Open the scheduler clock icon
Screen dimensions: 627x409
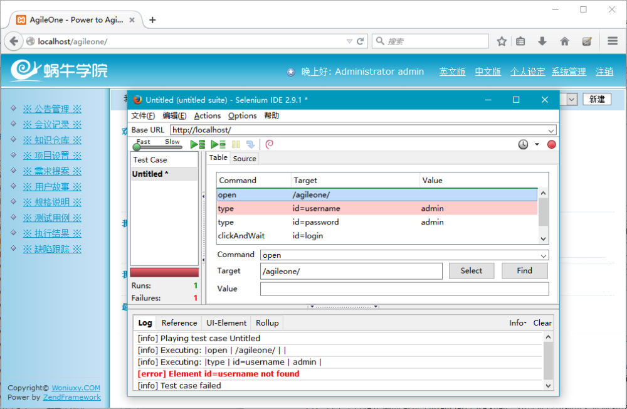click(x=523, y=144)
